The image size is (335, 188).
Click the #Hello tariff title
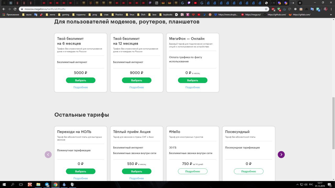[x=175, y=132]
